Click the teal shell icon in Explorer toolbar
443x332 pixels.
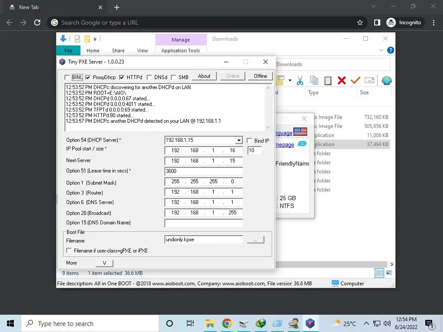coord(386,81)
